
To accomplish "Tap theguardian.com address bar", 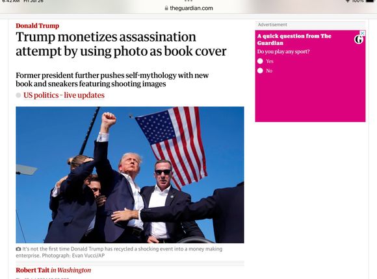I will click(188, 8).
